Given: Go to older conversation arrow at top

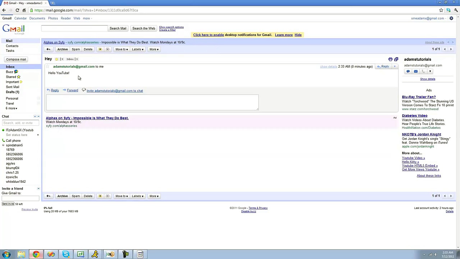Looking at the screenshot, I should [x=451, y=49].
